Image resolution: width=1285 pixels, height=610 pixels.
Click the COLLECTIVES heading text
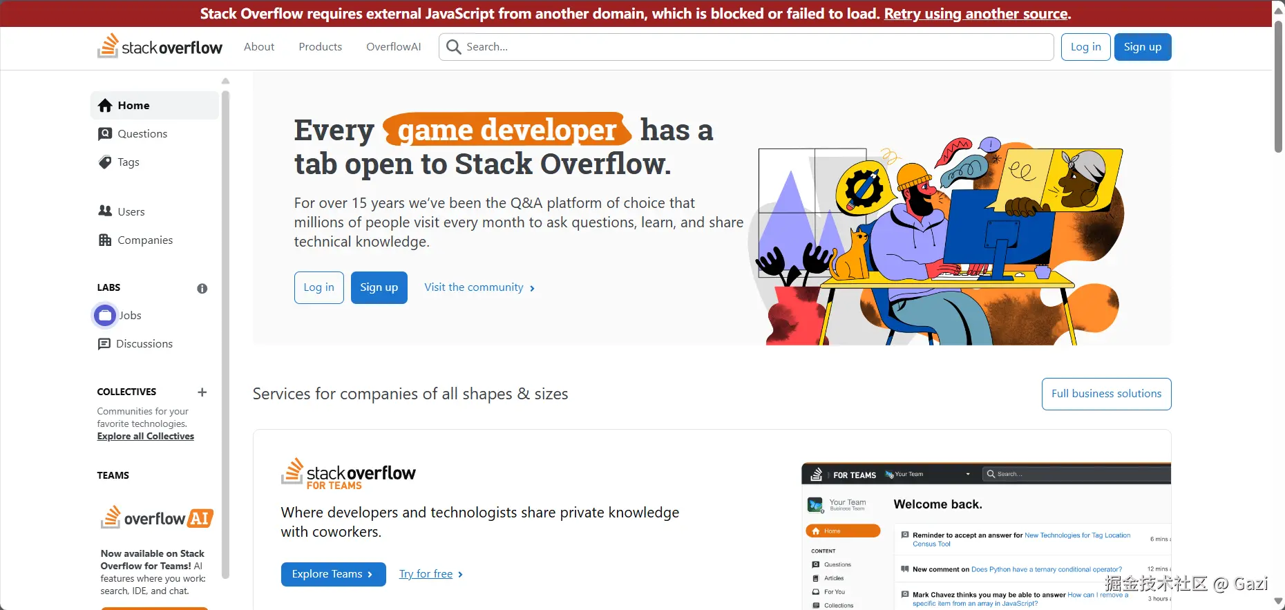pos(127,392)
